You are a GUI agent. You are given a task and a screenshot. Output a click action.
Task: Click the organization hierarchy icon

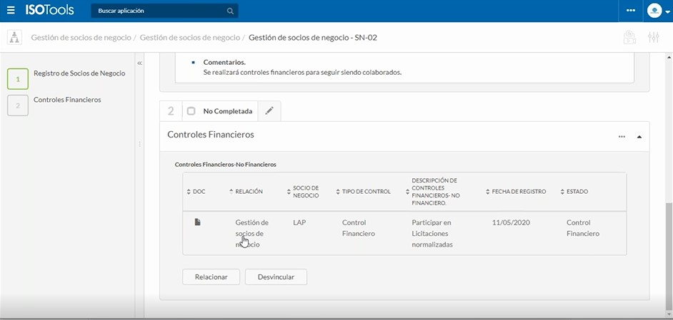[14, 37]
